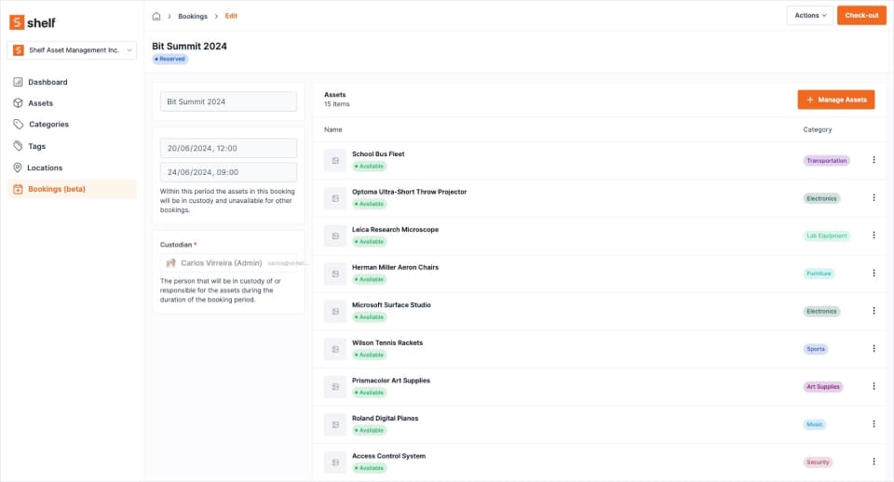Click the Music category badge
Viewport: 894px width, 482px height.
pos(815,424)
